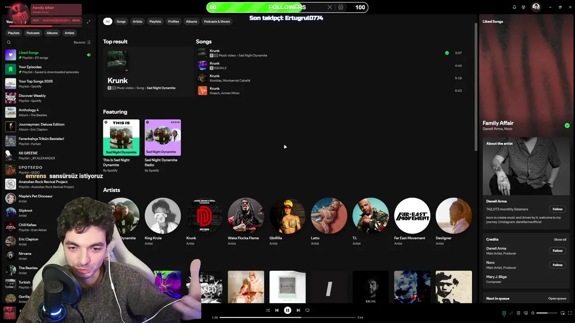575x323 pixels.
Task: Filter search results by Artists
Action: [137, 22]
